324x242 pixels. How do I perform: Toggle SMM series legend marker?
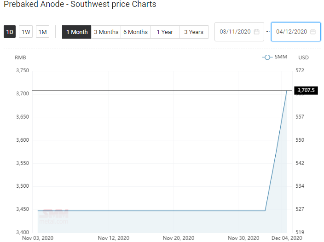pos(267,57)
